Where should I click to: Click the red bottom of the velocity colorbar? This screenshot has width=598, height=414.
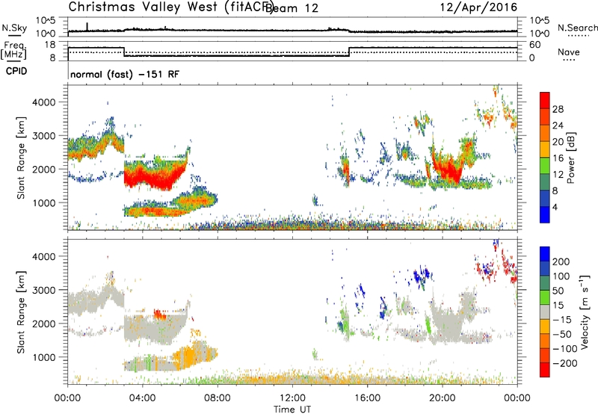(x=545, y=370)
